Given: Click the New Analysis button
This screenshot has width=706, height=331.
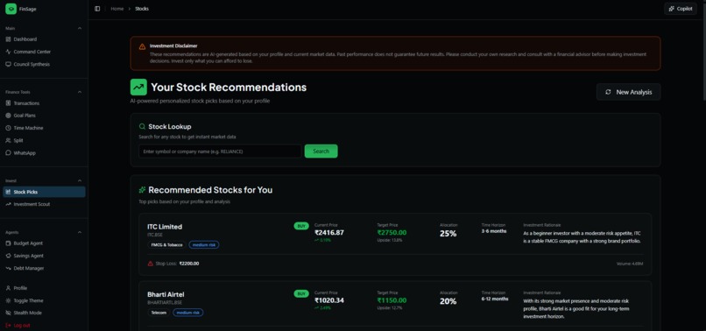Looking at the screenshot, I should point(629,92).
